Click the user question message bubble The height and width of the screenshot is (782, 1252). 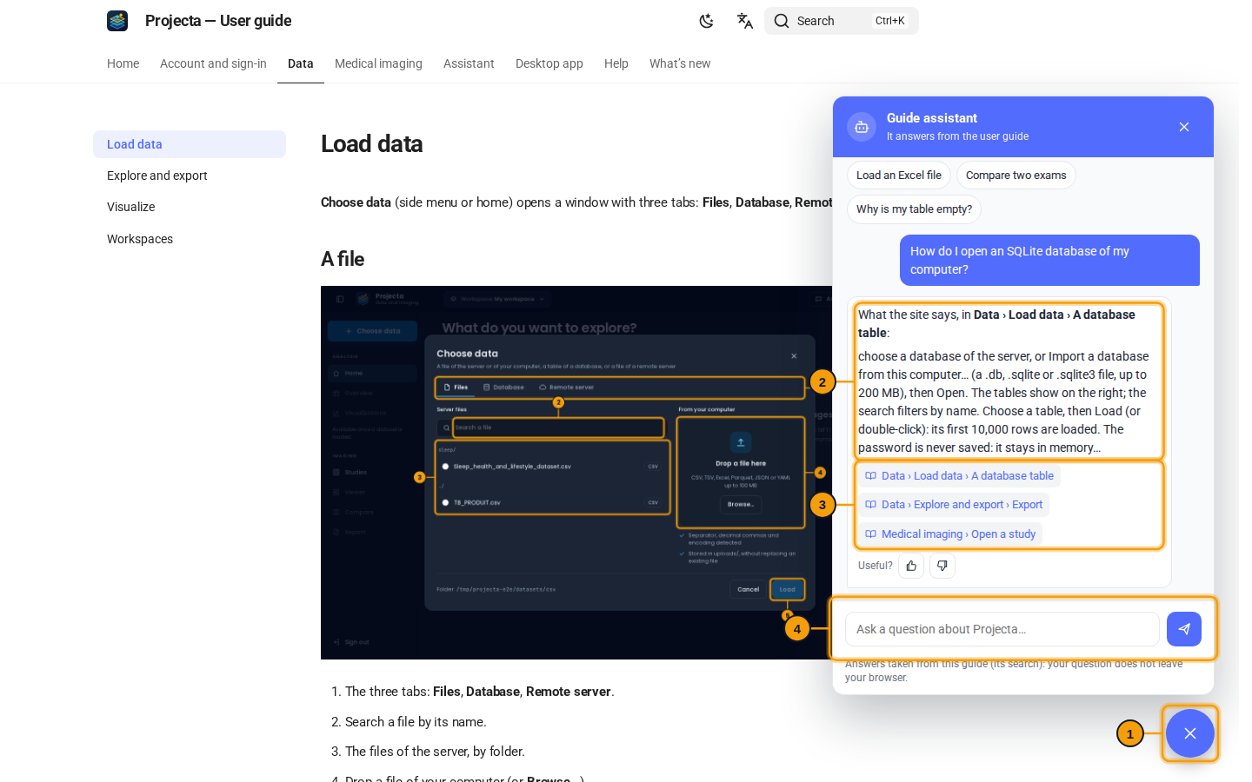coord(1049,260)
